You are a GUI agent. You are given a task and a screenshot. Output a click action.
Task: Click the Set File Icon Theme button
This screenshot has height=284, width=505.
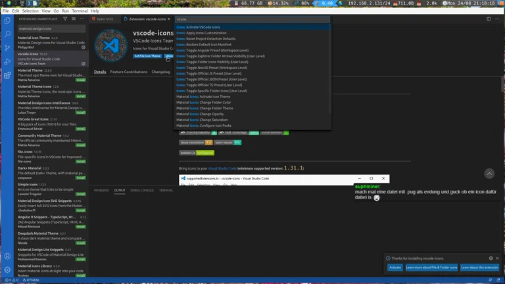pos(147,56)
